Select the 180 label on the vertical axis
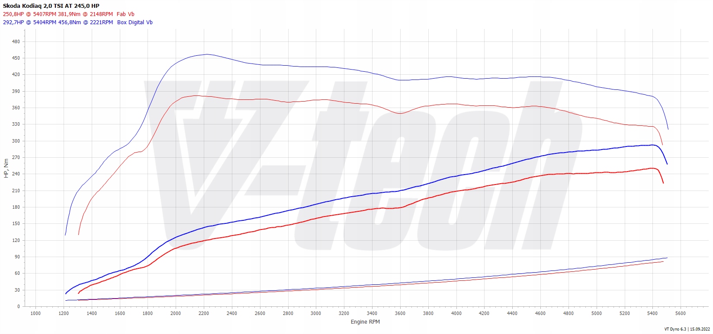This screenshot has width=713, height=334. tap(16, 207)
